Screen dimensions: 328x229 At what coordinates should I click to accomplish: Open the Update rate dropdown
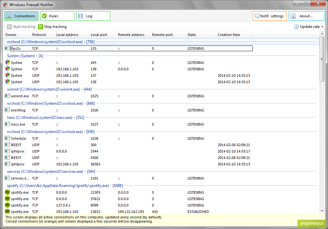tap(309, 27)
